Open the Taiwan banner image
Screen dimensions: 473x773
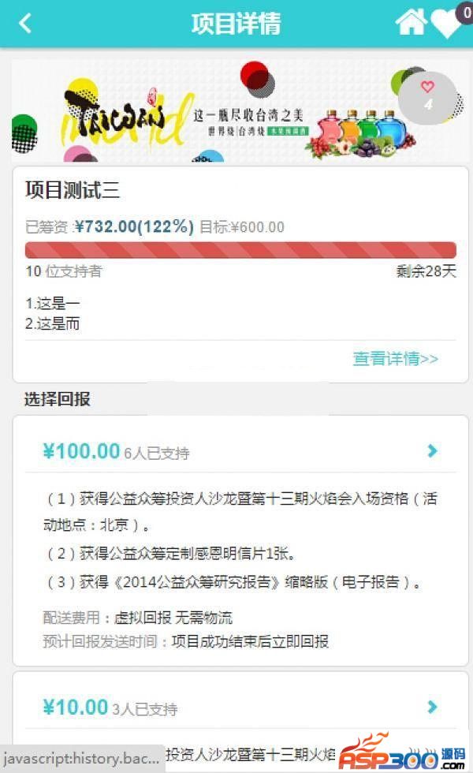click(240, 111)
